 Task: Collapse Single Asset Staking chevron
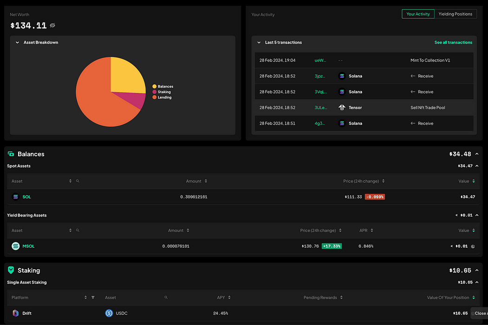coord(477,282)
